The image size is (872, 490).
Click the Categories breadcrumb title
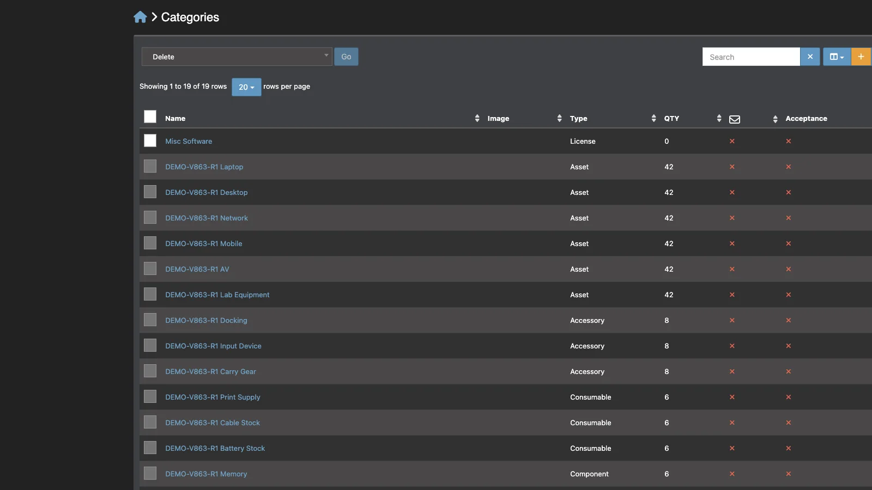pos(190,17)
